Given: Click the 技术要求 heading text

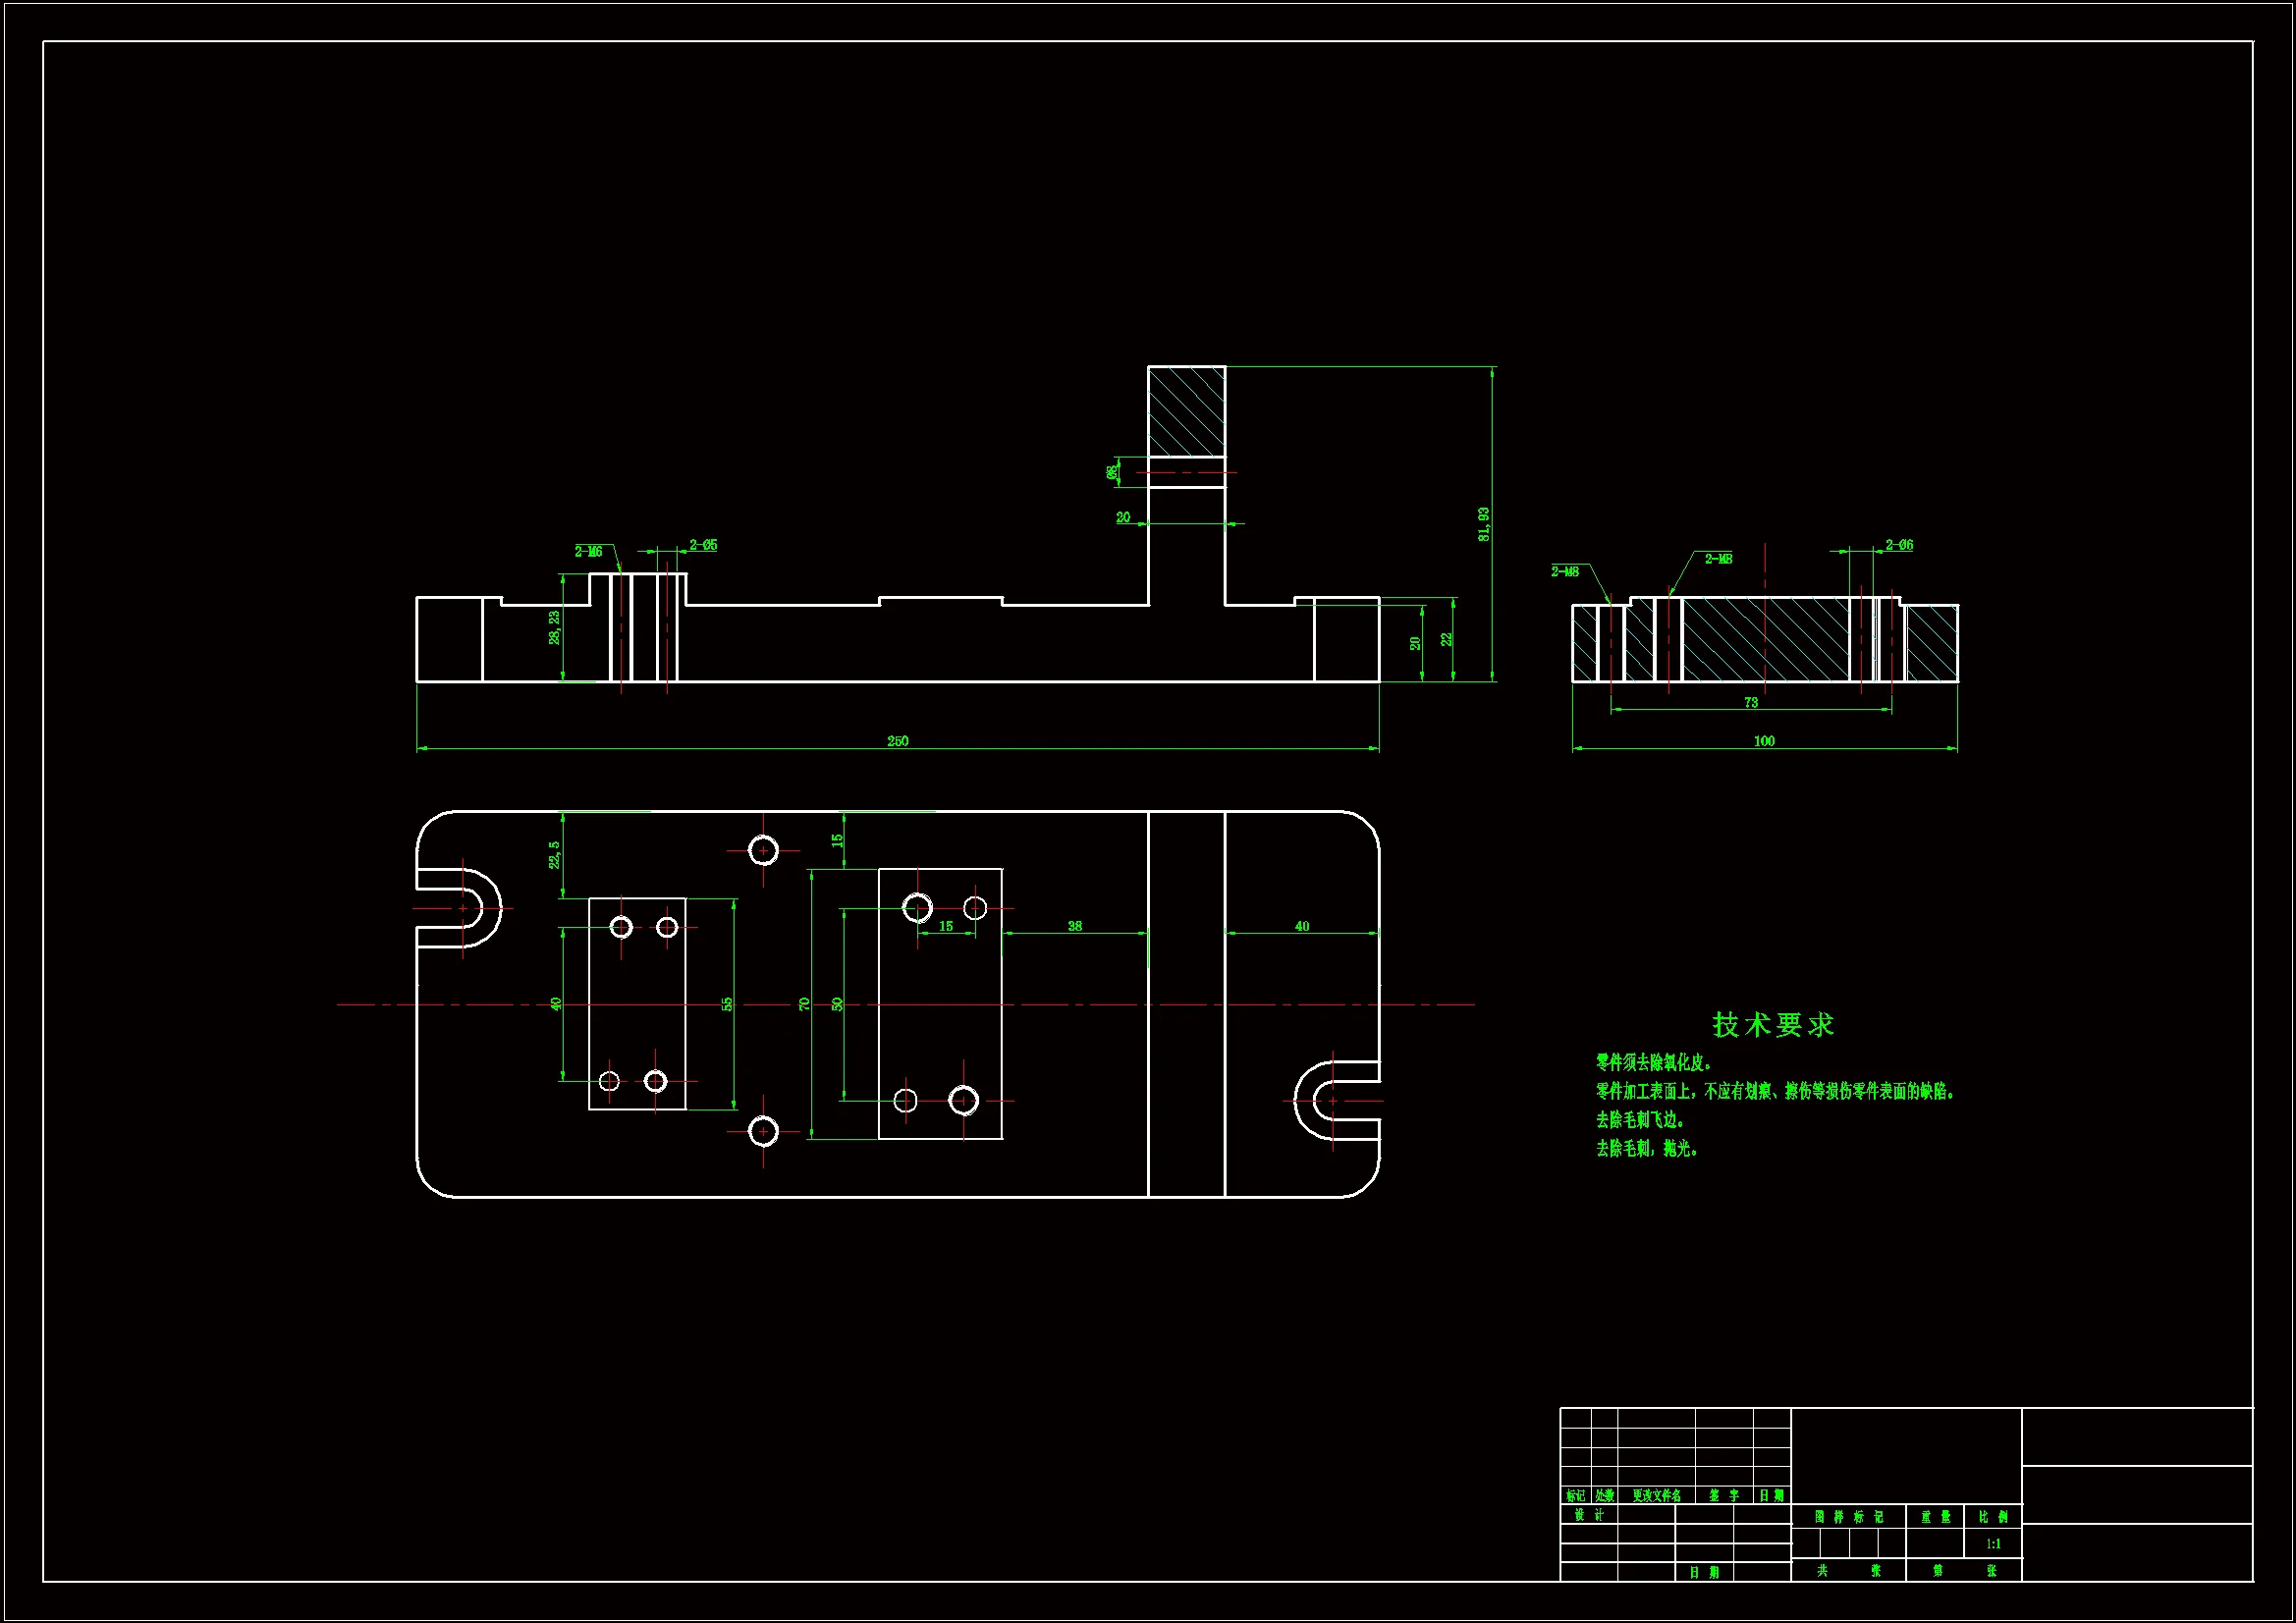Looking at the screenshot, I should coord(1773,1024).
